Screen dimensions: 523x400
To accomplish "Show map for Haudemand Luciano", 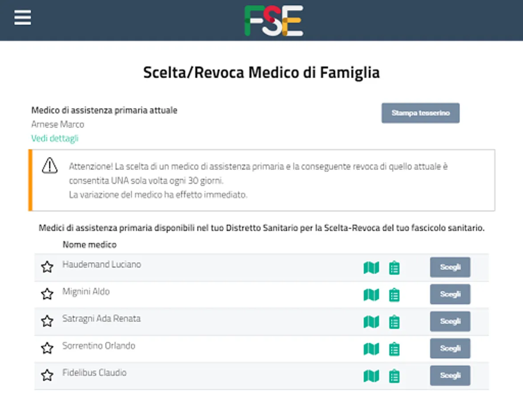I will click(x=371, y=268).
